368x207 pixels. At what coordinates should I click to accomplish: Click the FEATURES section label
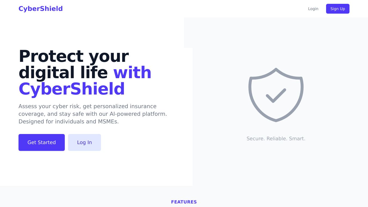pyautogui.click(x=184, y=202)
